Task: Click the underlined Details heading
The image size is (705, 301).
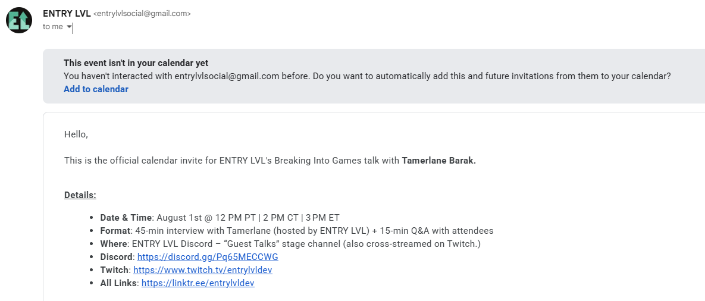Action: click(80, 196)
